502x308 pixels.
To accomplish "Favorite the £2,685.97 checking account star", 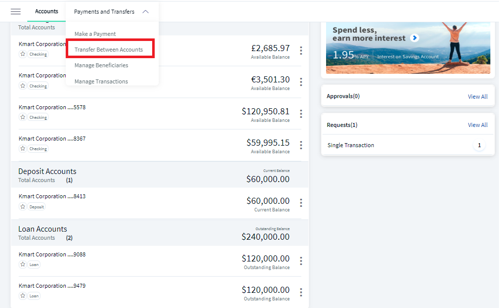I will 23,54.
